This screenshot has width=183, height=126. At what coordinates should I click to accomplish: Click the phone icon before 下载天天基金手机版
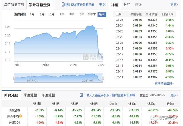81,95
